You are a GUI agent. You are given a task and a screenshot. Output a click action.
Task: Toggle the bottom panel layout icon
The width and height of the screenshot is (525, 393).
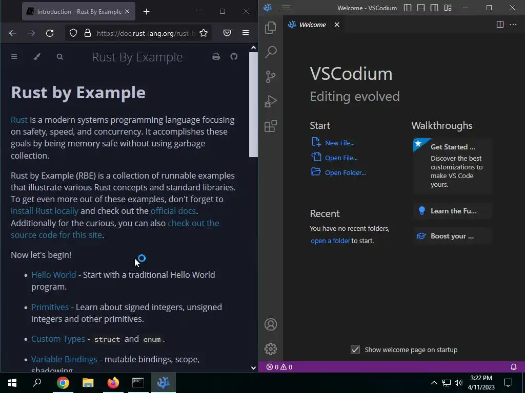(421, 8)
